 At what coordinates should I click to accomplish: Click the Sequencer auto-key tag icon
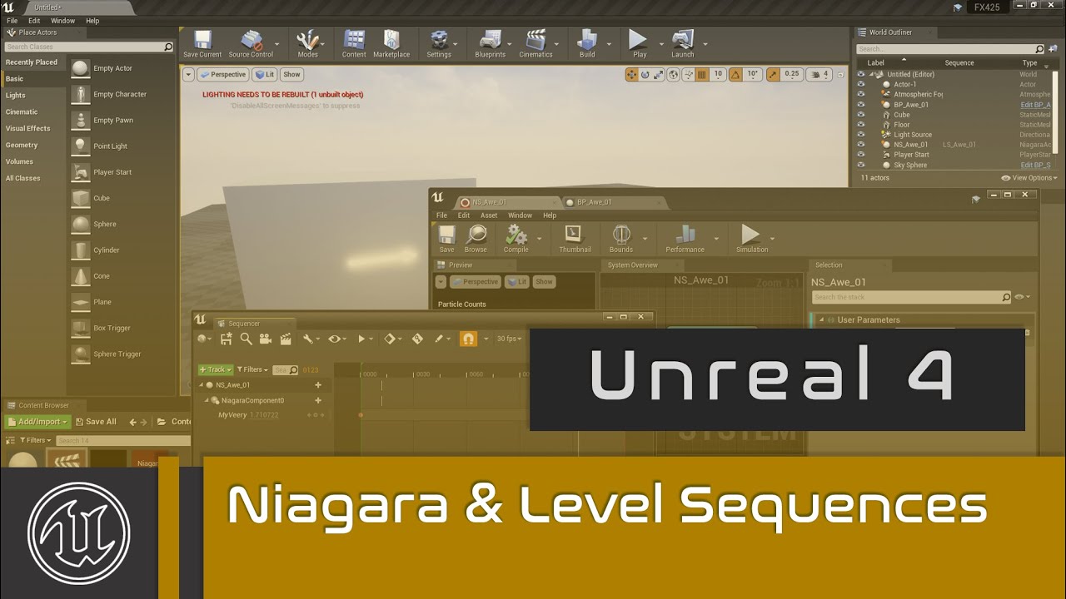click(x=417, y=339)
